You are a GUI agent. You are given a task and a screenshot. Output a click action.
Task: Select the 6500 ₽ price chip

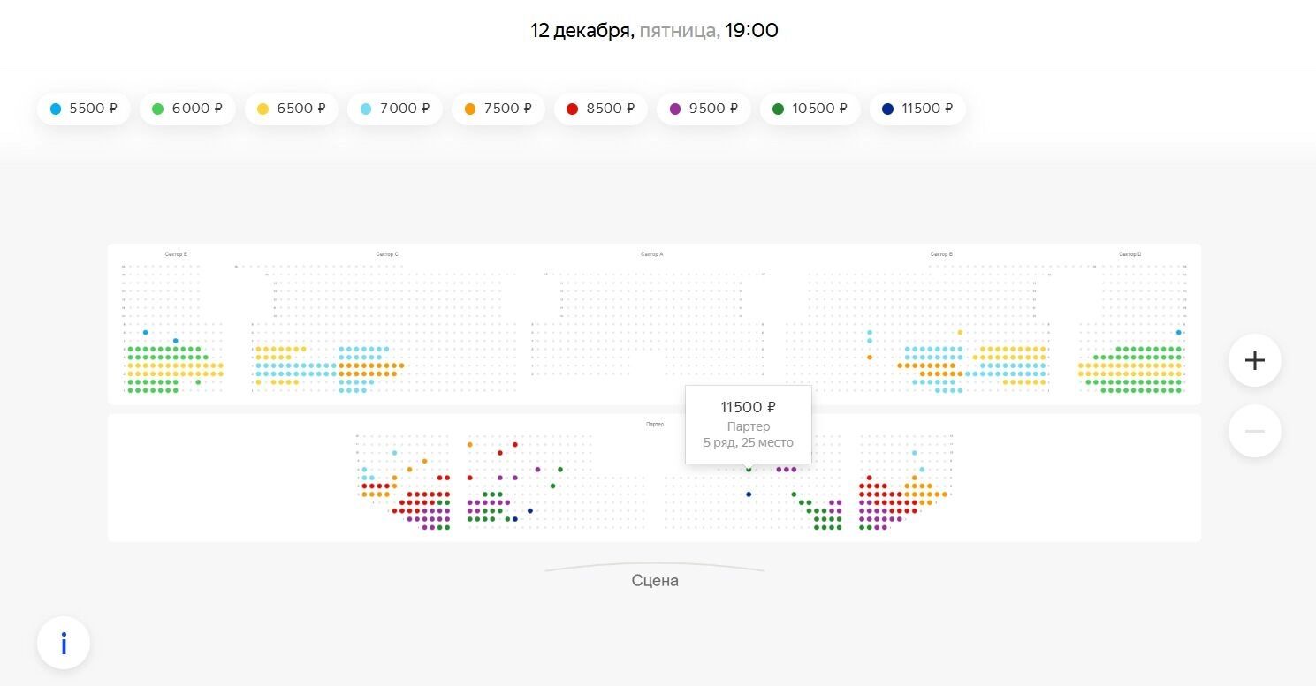[292, 109]
